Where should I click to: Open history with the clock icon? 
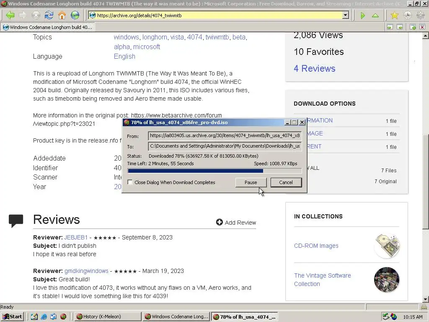(407, 16)
